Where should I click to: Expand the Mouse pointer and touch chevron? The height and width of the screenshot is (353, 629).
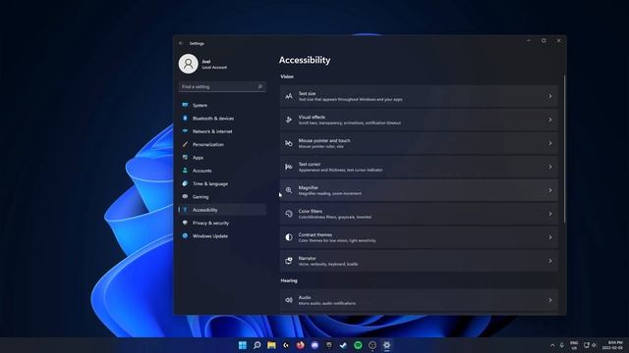550,143
